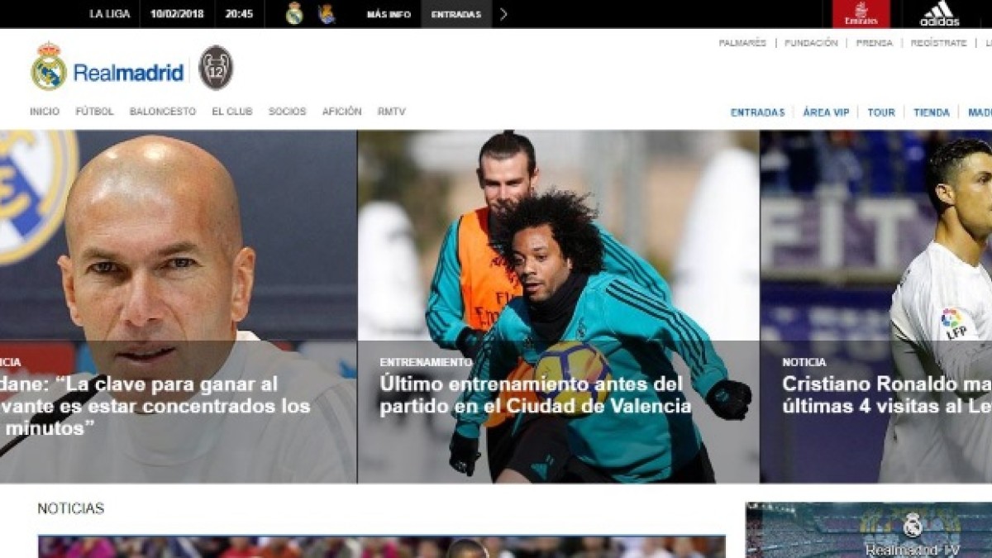992x558 pixels.
Task: Open the Emirates sponsor logo
Action: (x=861, y=13)
